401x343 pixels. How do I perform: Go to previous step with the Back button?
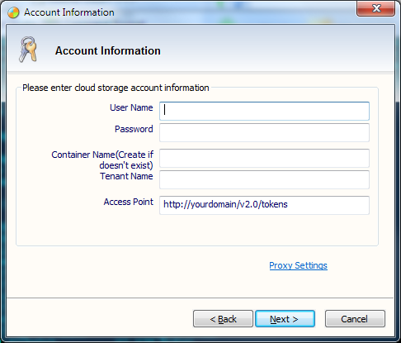[x=223, y=319]
